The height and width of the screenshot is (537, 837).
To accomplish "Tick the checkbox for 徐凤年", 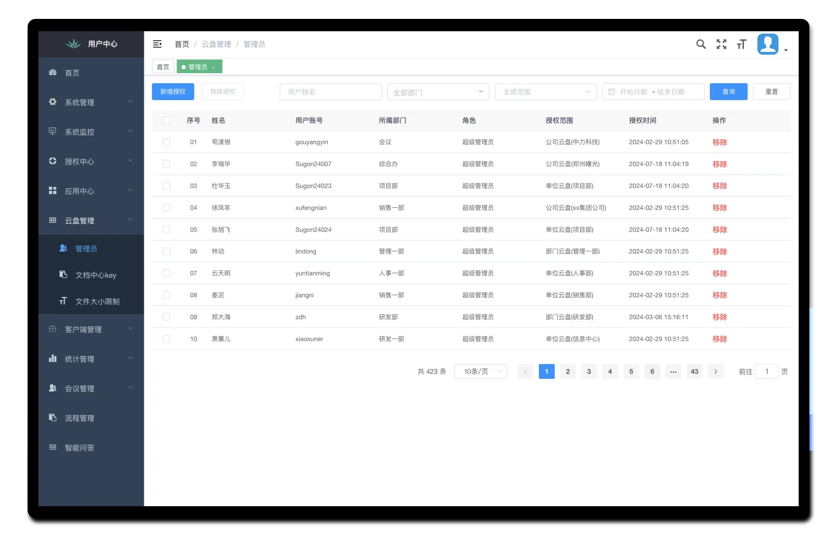I will pos(167,208).
